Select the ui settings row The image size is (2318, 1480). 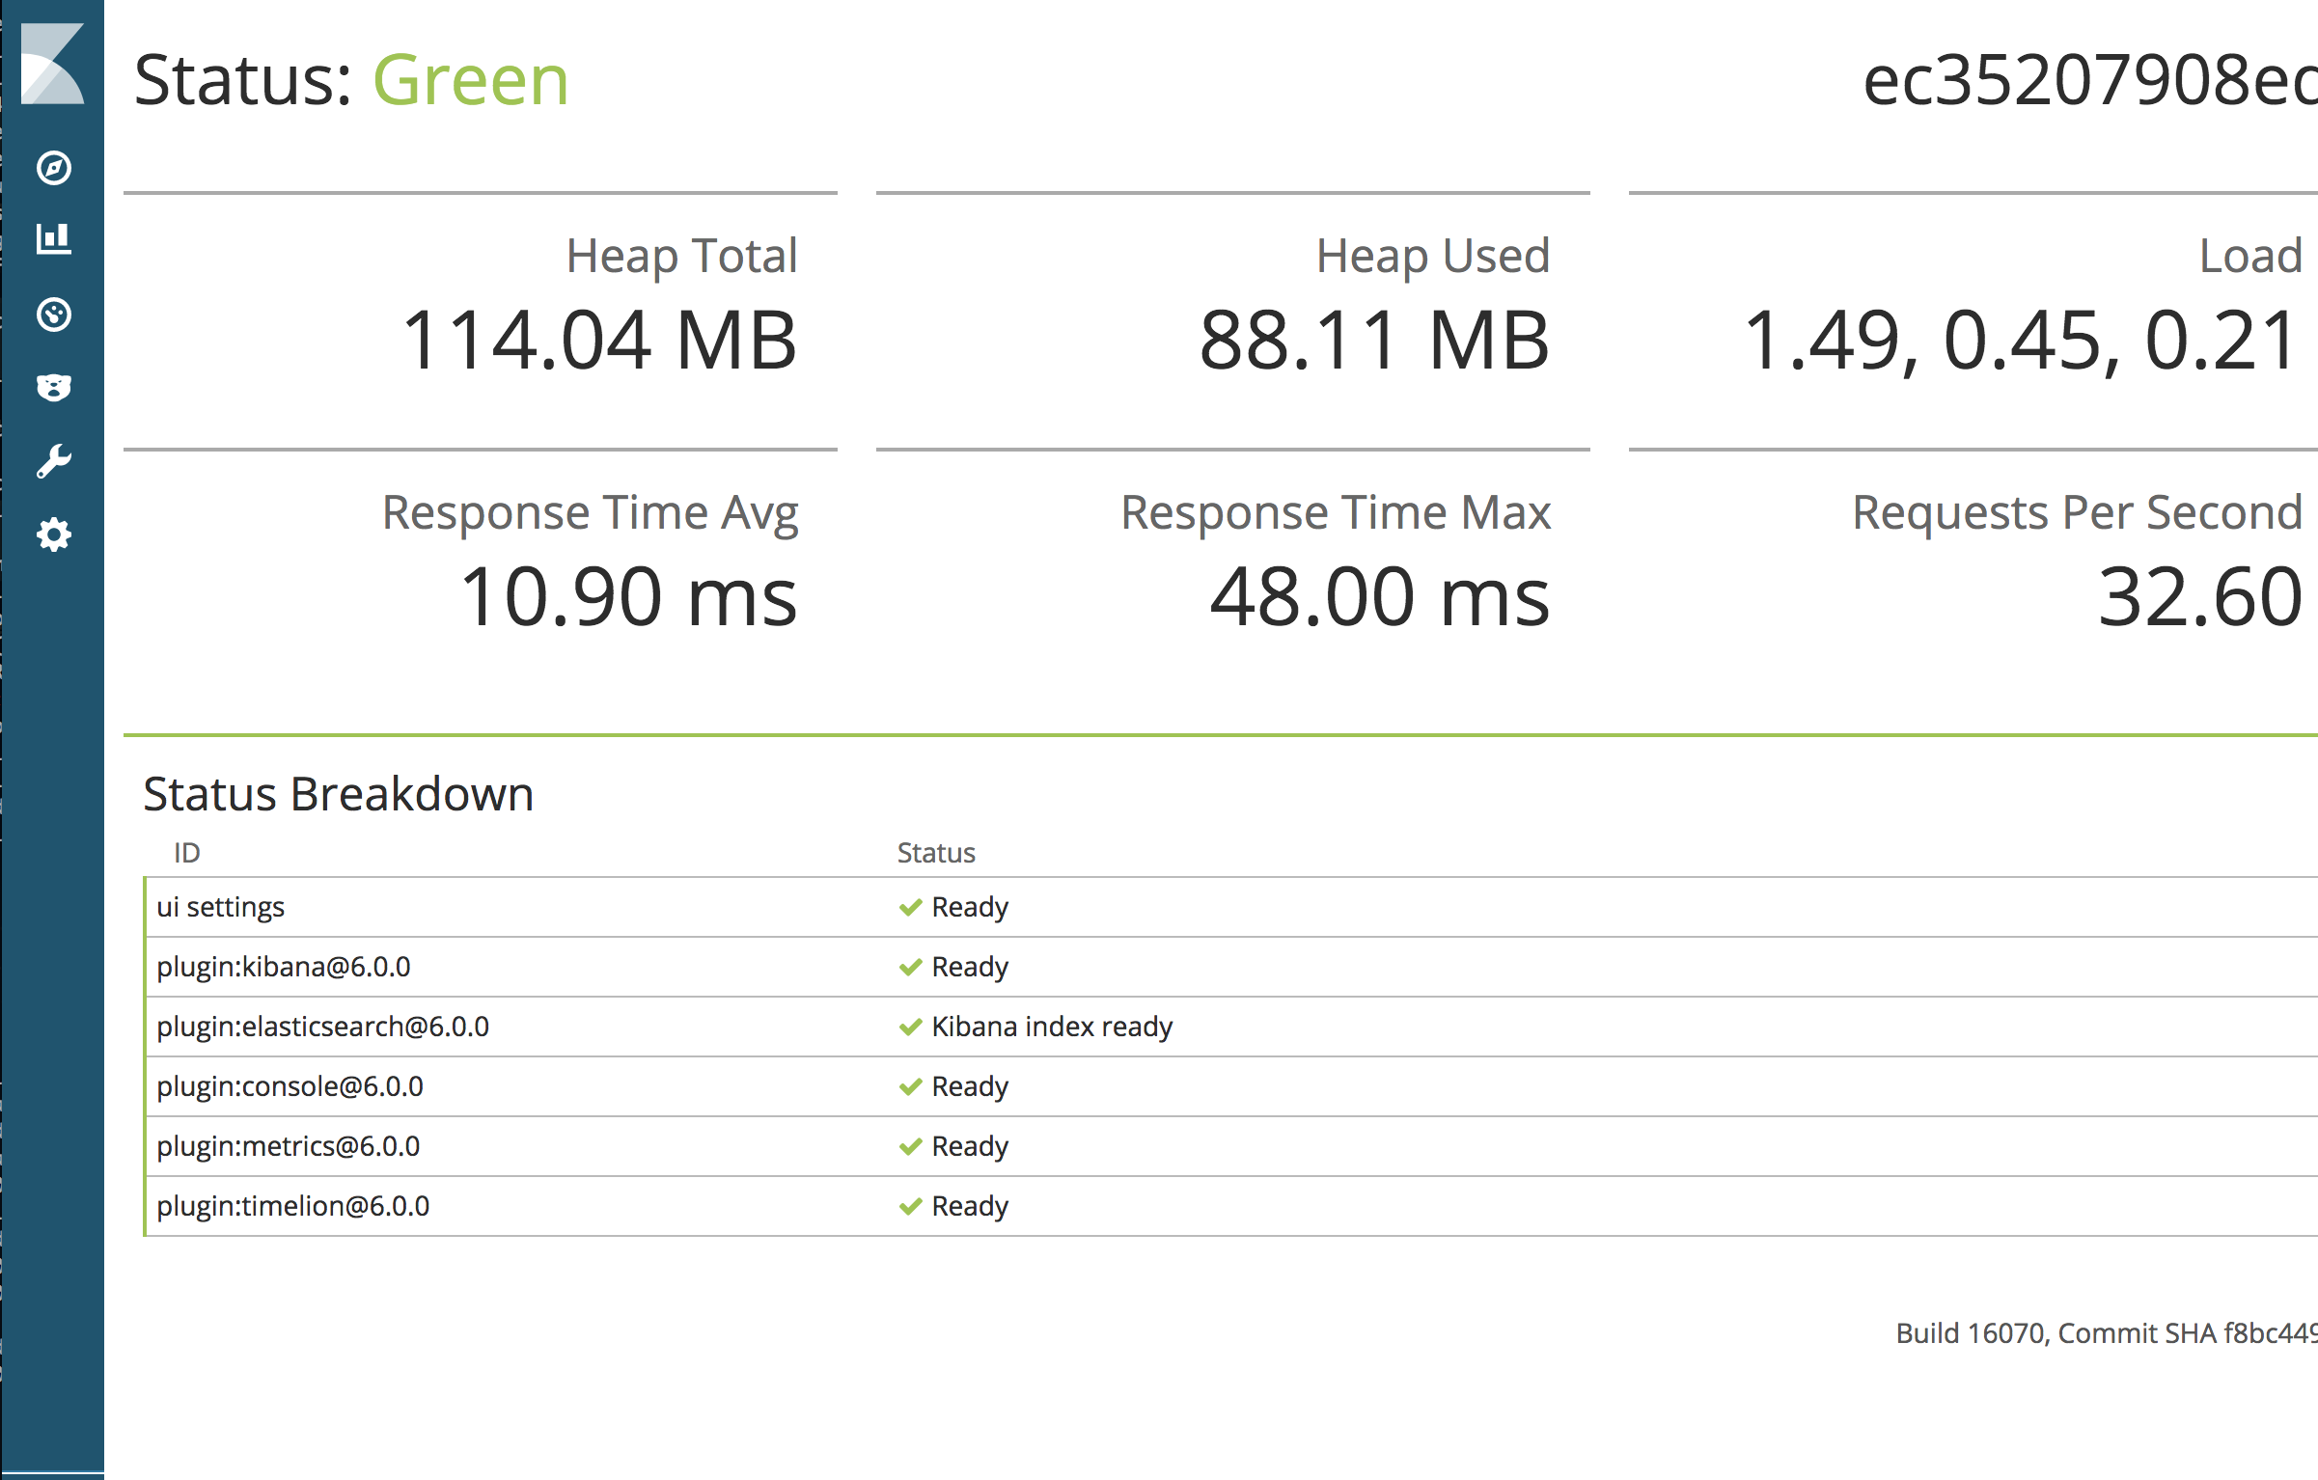(220, 907)
